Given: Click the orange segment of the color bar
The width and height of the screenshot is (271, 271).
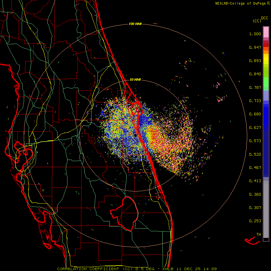Looking at the screenshot, I should point(266,52).
